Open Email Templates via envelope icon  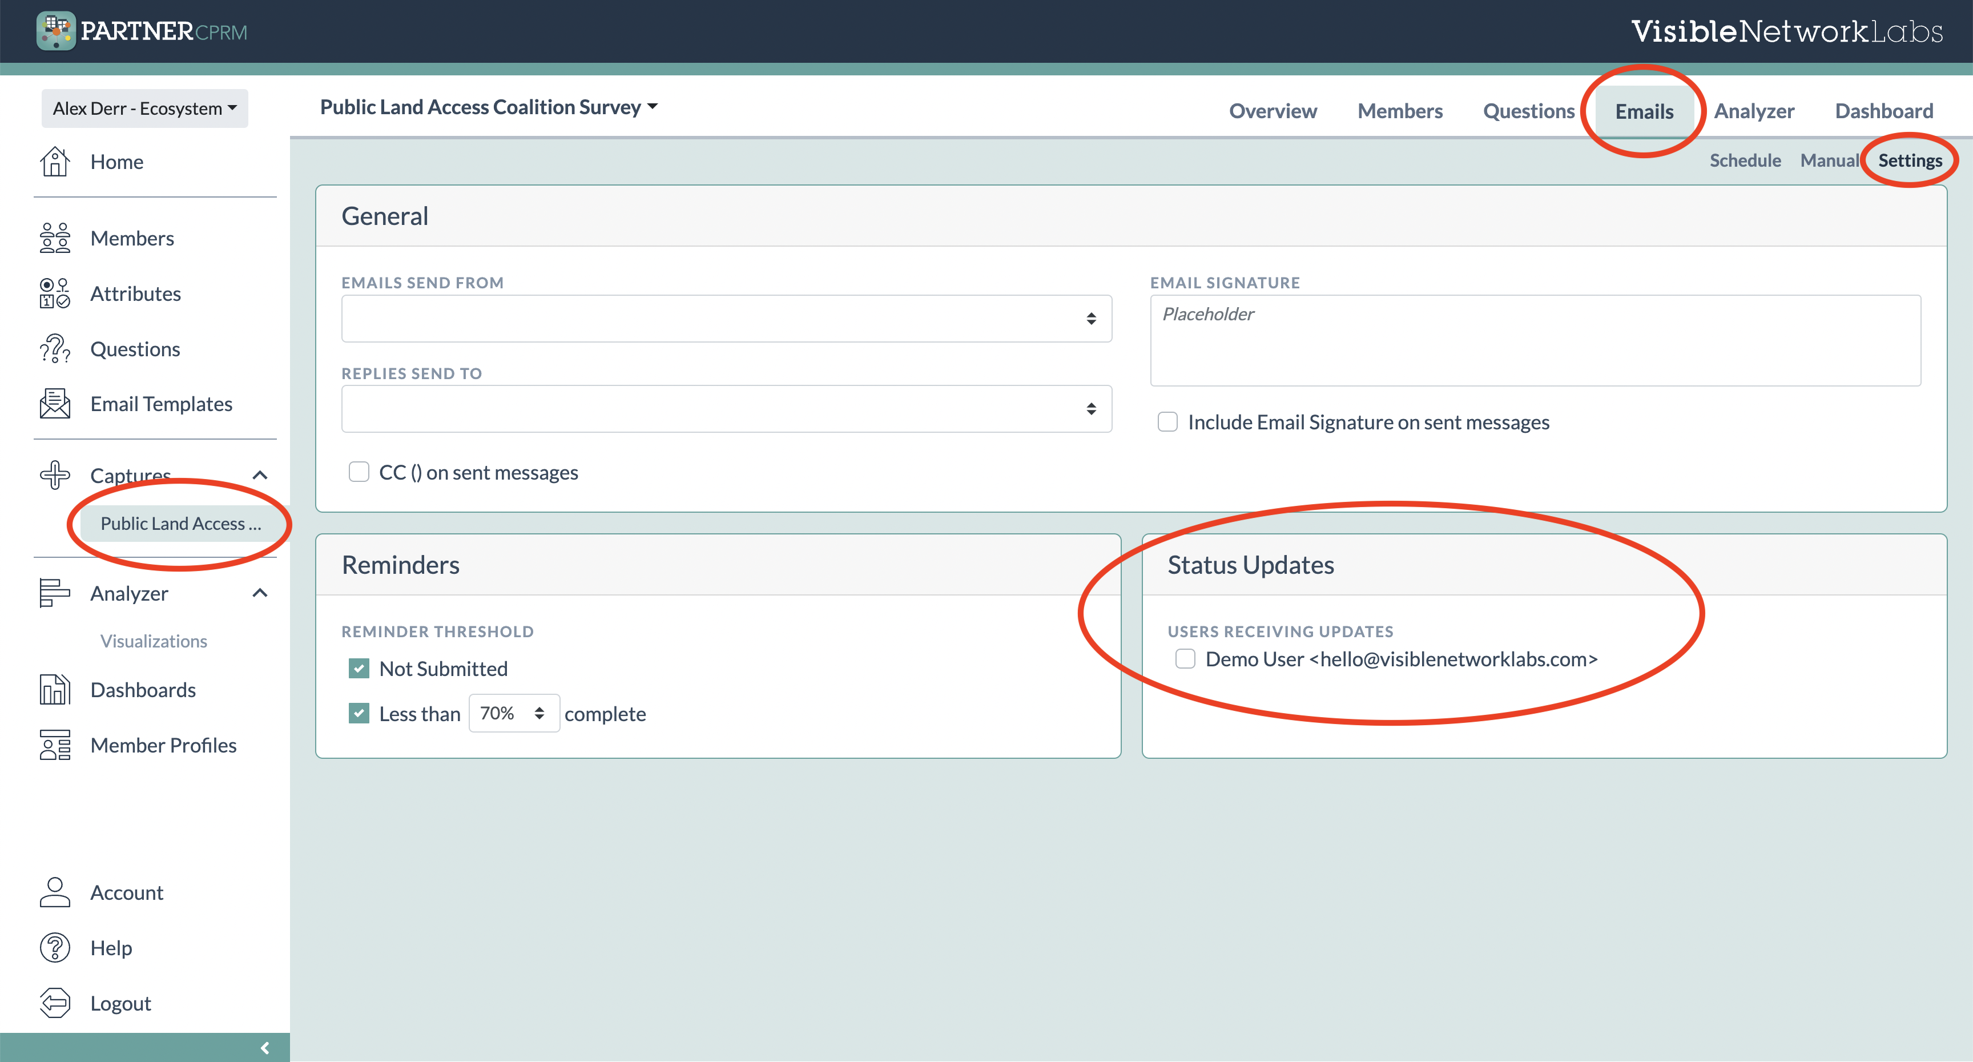pos(54,404)
